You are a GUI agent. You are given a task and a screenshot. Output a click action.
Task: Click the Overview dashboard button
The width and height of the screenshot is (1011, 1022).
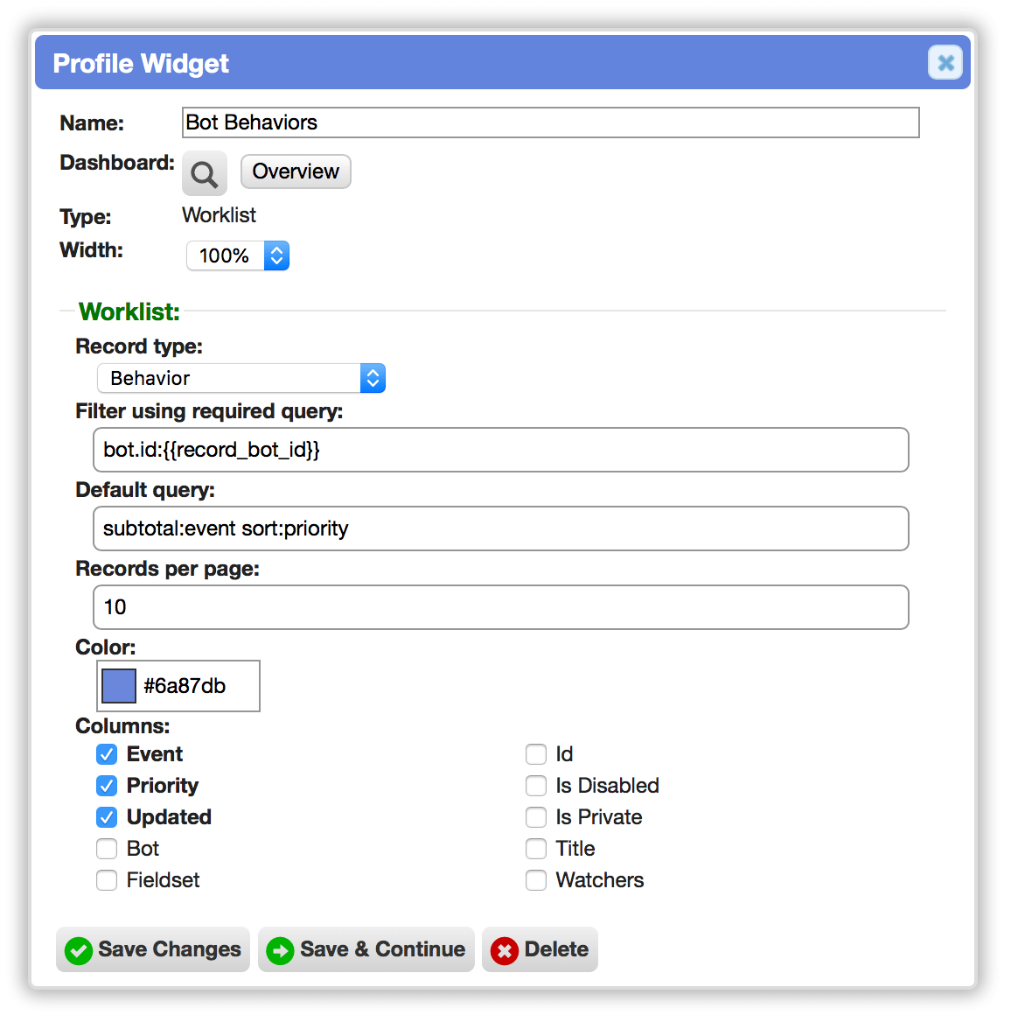coord(296,171)
